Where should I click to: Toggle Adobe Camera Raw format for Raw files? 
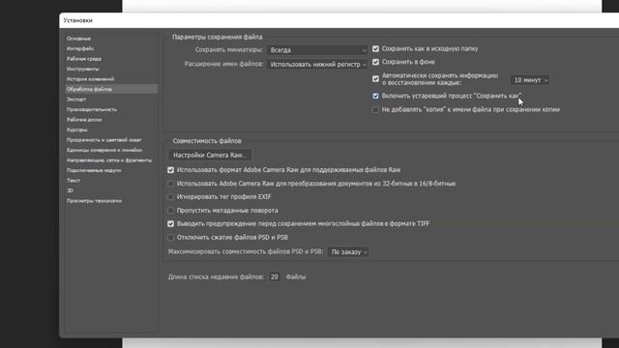coord(170,170)
